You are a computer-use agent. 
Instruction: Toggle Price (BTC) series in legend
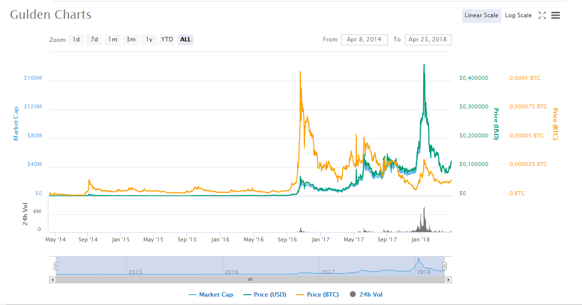pyautogui.click(x=318, y=295)
